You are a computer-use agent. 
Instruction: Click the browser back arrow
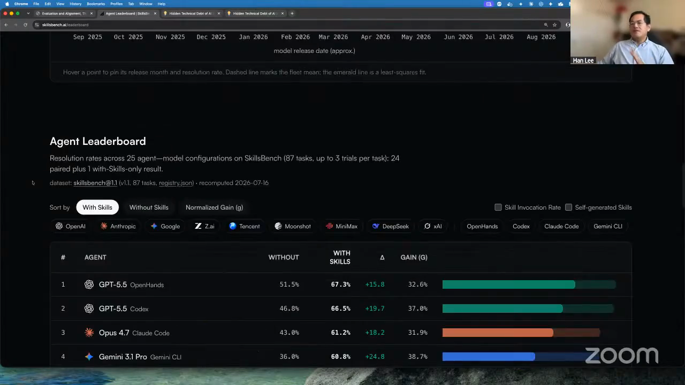(x=6, y=25)
